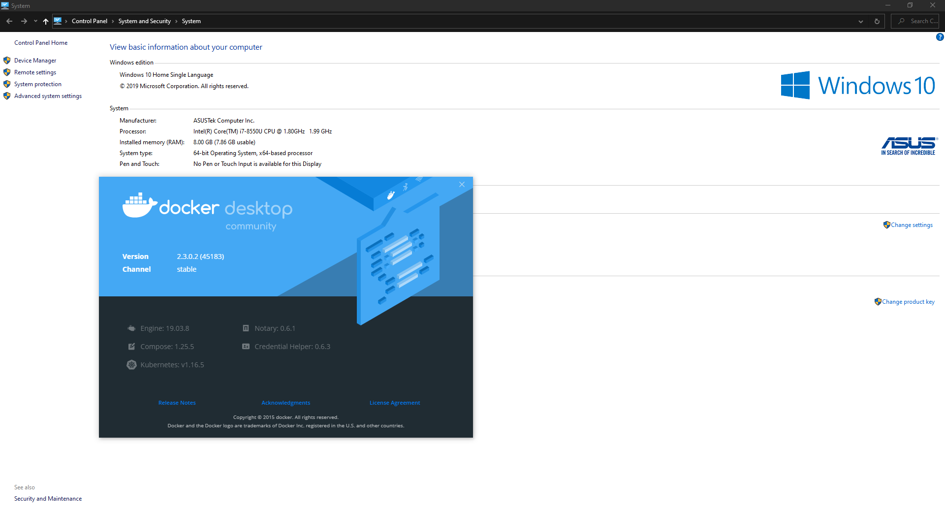This screenshot has height=512, width=945.
Task: Expand chevron before Control Panel breadcrumb
Action: pyautogui.click(x=66, y=21)
